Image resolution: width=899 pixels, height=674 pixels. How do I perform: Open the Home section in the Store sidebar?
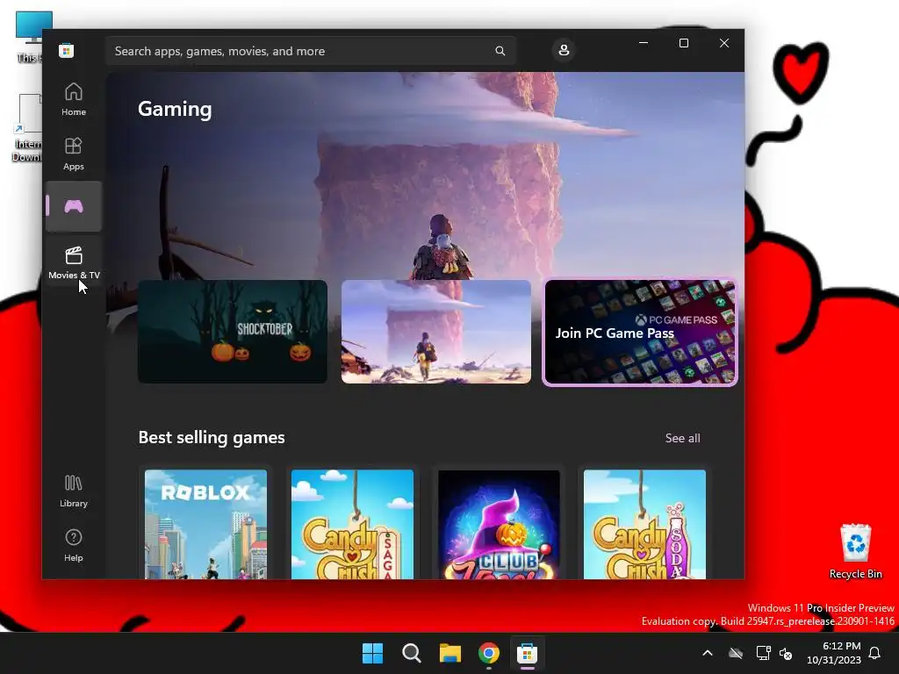74,98
